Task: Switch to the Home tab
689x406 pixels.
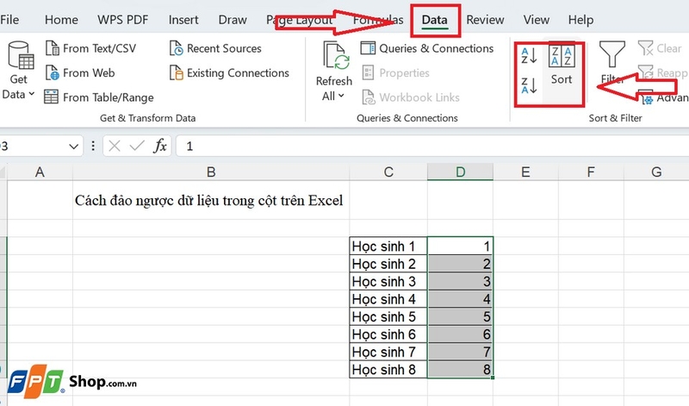Action: 61,20
